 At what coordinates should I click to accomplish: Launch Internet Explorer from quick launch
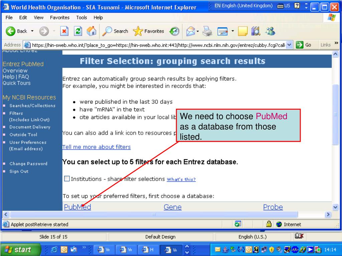(x=54, y=249)
